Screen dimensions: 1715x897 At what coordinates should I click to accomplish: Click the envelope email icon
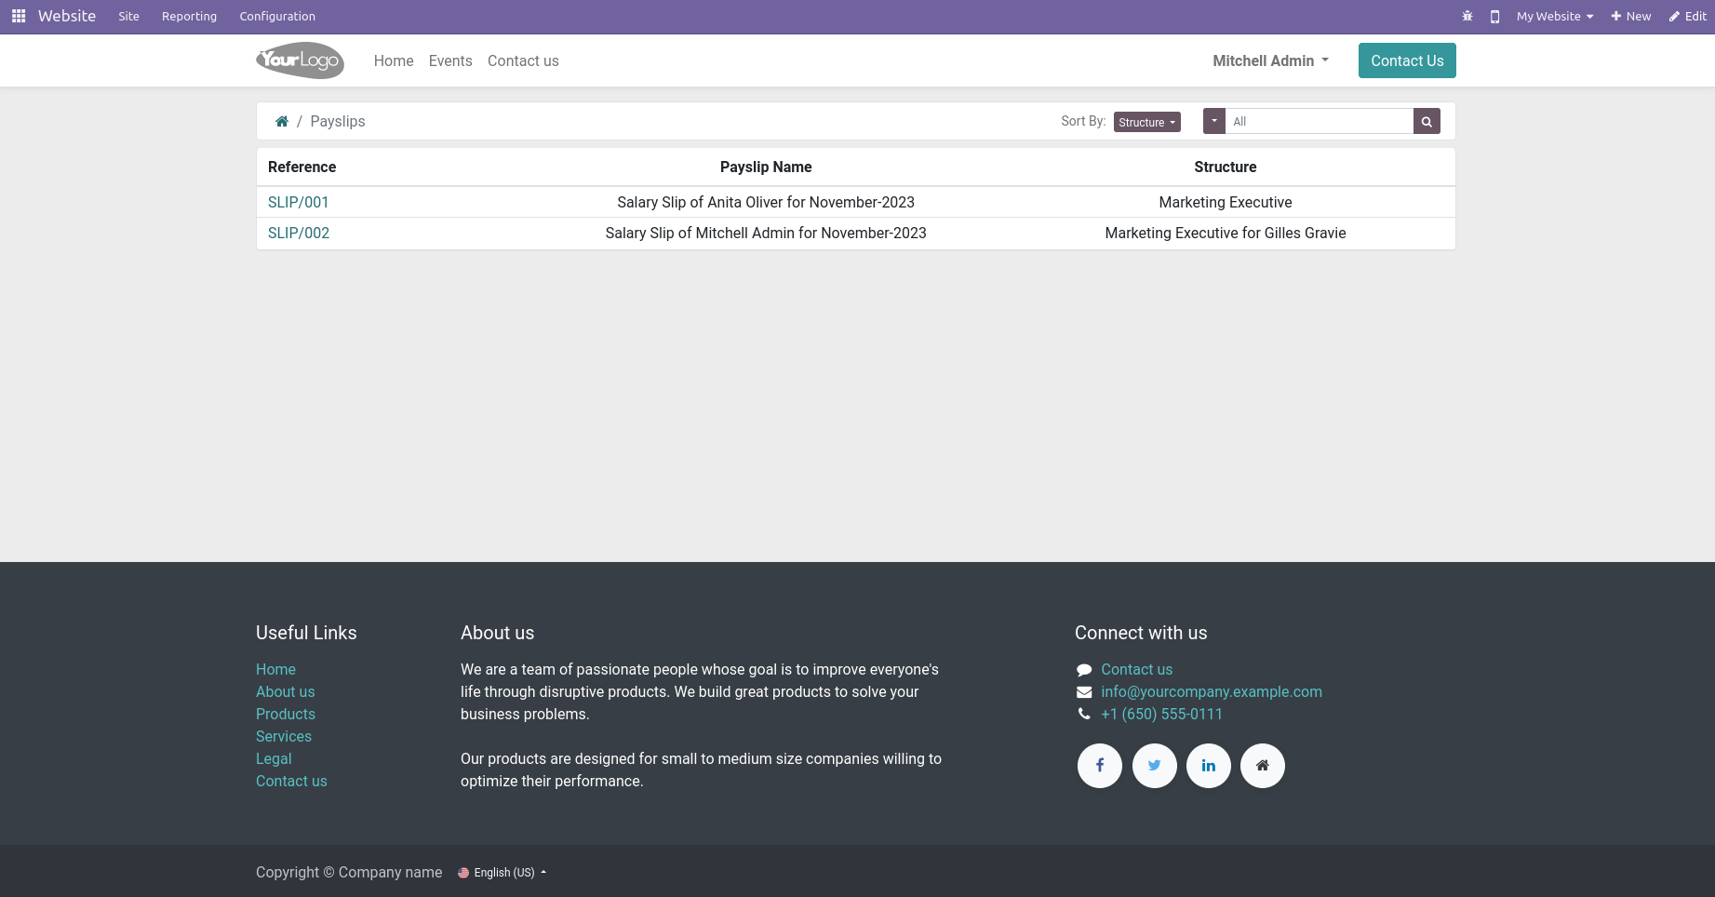1084,692
